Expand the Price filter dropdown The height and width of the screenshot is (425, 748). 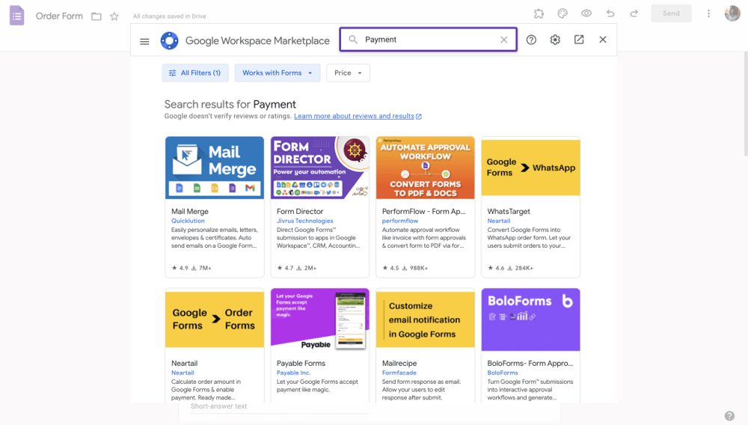pyautogui.click(x=348, y=73)
